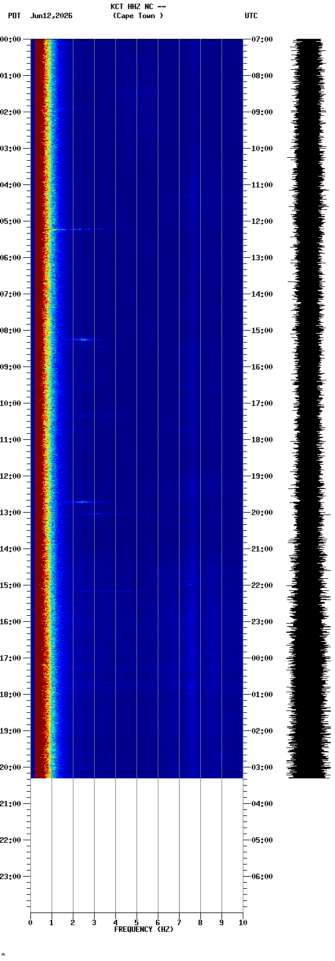
Task: Click the PDT time label '04:00'
Action: pos(11,185)
